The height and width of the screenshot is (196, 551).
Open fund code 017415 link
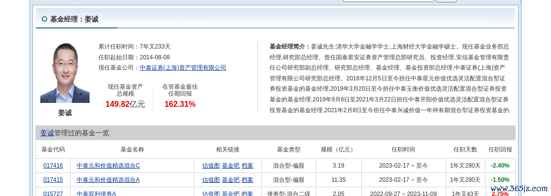pos(53,179)
